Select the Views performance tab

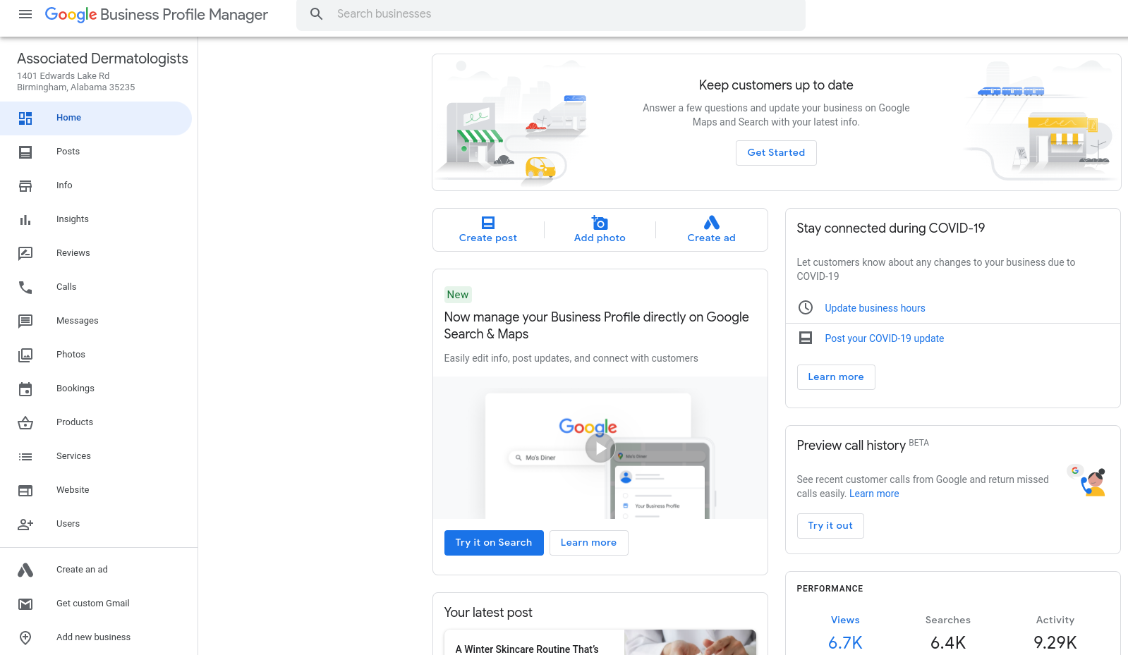pos(845,633)
